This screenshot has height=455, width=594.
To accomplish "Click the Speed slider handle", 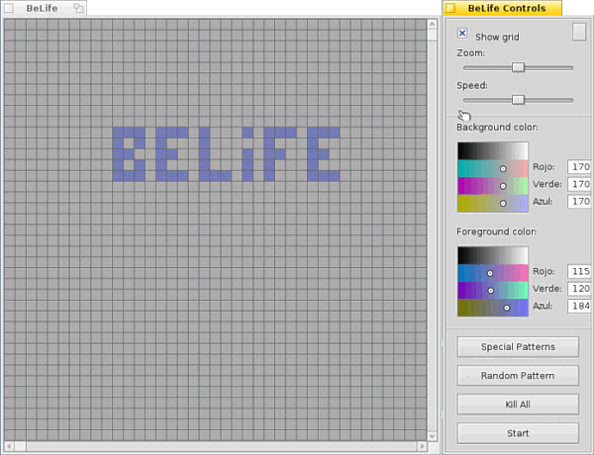I will 518,100.
